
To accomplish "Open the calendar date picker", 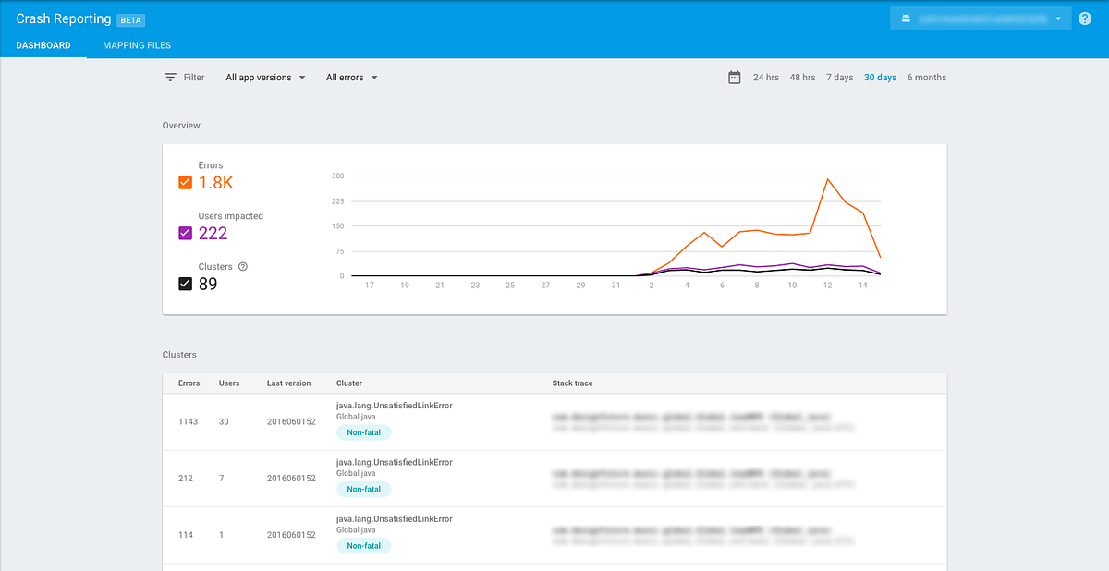I will pyautogui.click(x=735, y=78).
